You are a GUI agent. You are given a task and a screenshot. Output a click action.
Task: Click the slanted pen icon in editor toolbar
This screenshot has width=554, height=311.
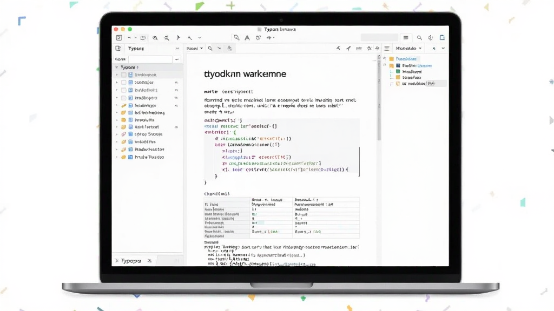(348, 48)
